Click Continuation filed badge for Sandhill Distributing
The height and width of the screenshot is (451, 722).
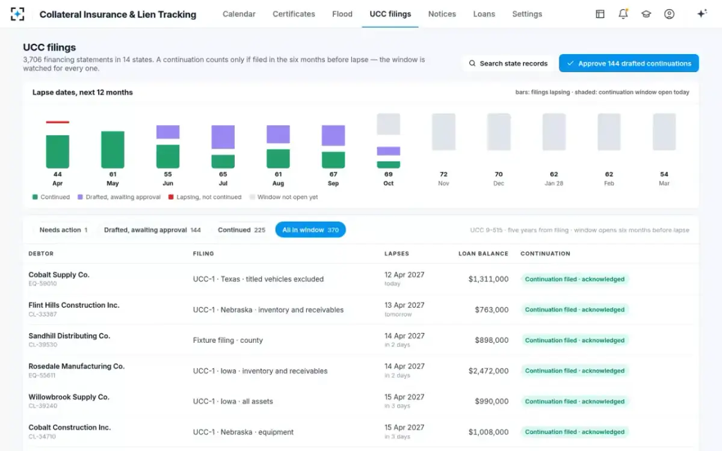(575, 340)
